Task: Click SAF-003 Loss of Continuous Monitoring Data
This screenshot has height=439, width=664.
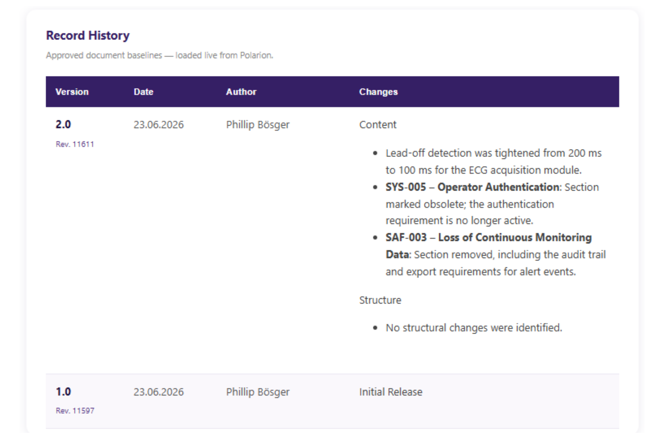Action: tap(489, 246)
